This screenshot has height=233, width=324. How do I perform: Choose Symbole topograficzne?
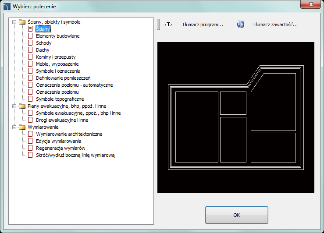click(x=60, y=99)
